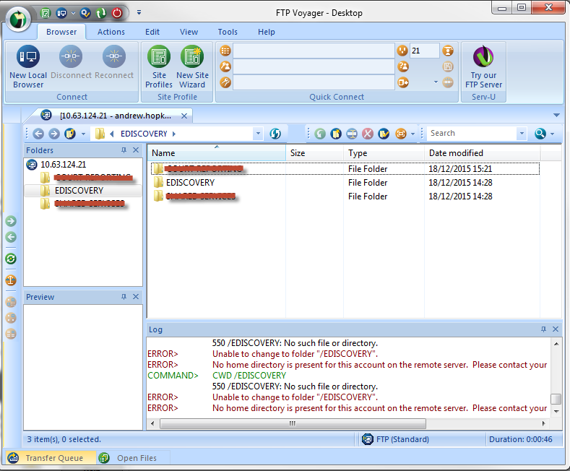Image resolution: width=570 pixels, height=471 pixels.
Task: Expand the EDISCOVERY path breadcrumb arrow
Action: pyautogui.click(x=174, y=134)
